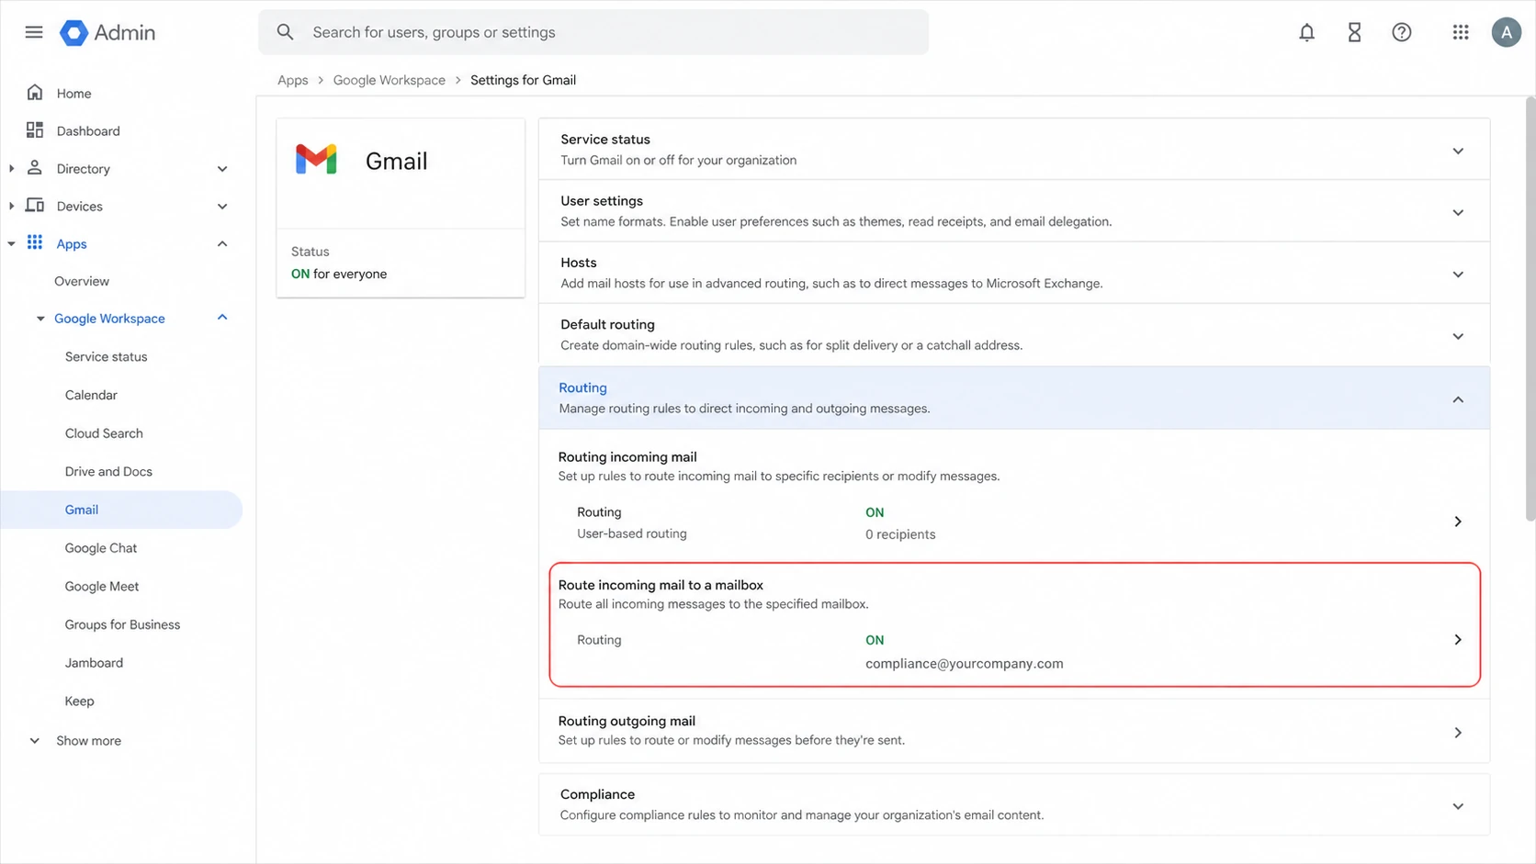Click the Google Workspace breadcrumb link
Screen dimensions: 1536x864
(x=389, y=80)
